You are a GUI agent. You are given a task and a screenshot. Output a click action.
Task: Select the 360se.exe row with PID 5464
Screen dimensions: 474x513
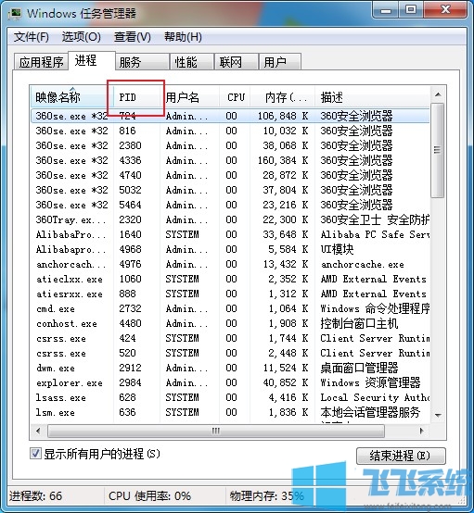(230, 205)
